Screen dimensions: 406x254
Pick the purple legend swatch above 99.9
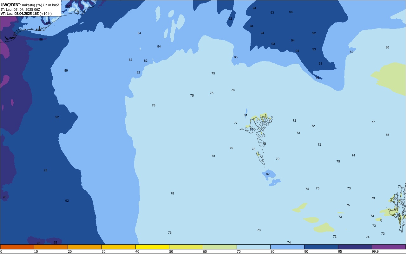click(x=389, y=247)
